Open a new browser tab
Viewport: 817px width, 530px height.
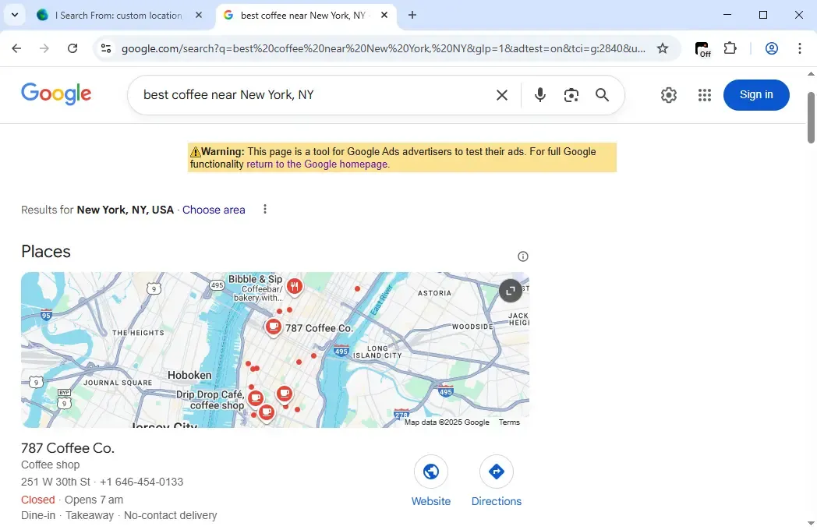(x=412, y=15)
